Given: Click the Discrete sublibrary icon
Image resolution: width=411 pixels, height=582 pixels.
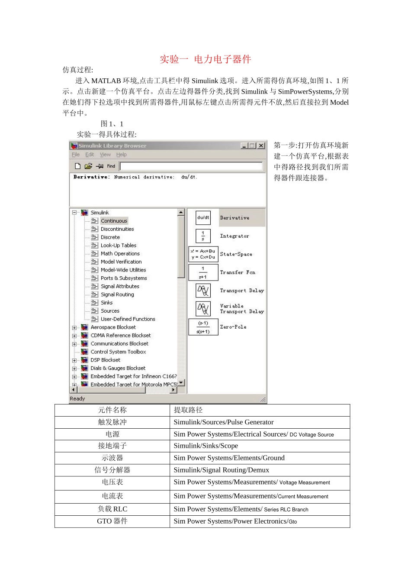Looking at the screenshot, I should tap(94, 237).
